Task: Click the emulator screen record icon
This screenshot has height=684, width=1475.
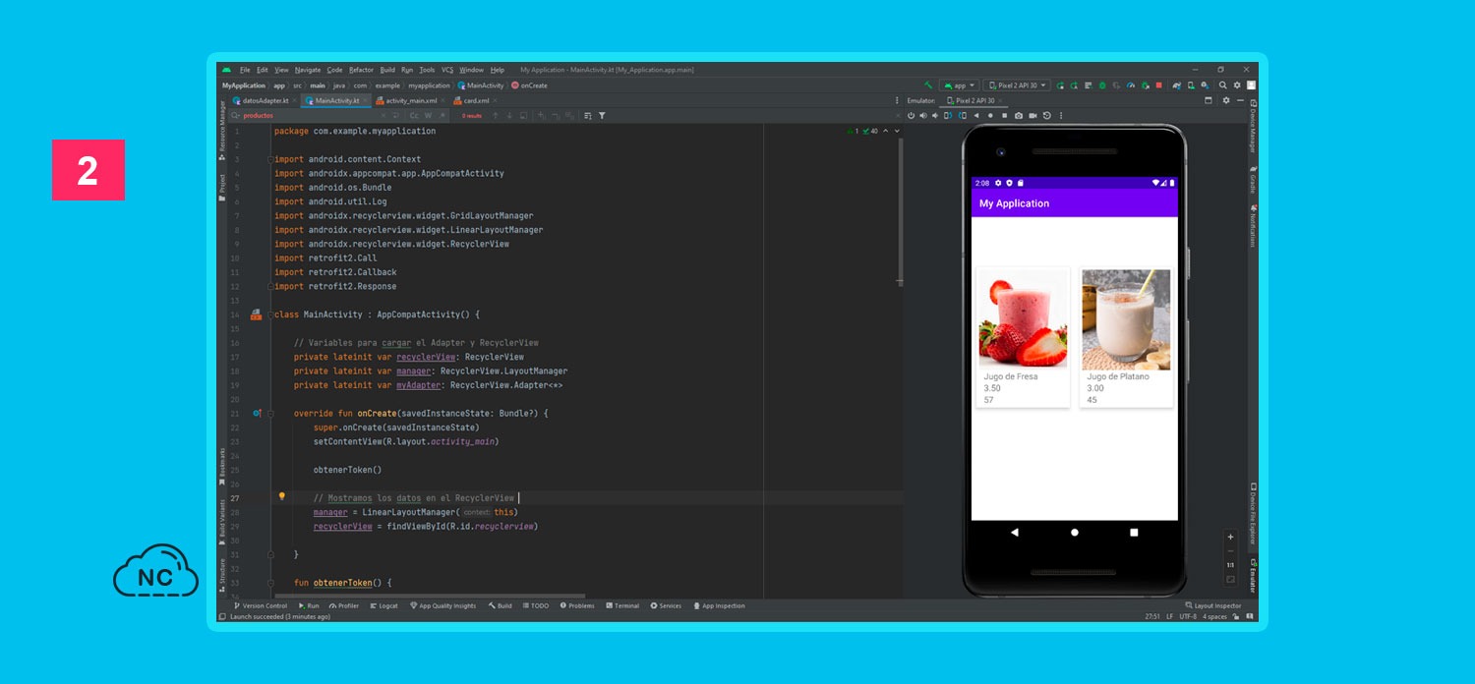Action: tap(1032, 116)
